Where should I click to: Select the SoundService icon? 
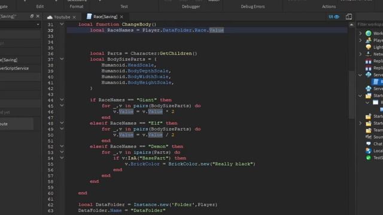coord(369,137)
